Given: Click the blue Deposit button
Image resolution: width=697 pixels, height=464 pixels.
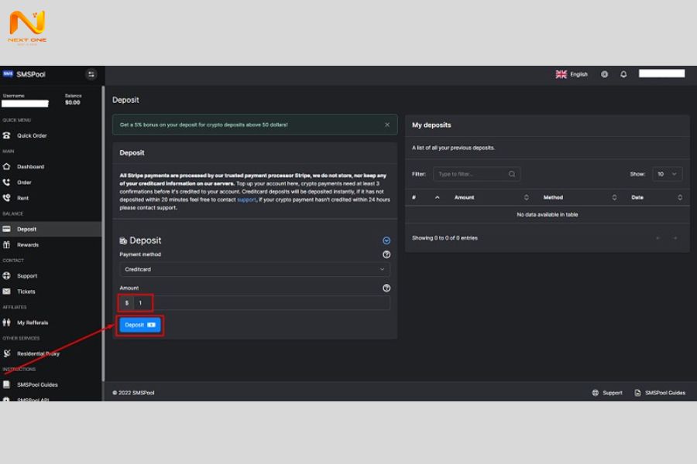Looking at the screenshot, I should pyautogui.click(x=140, y=325).
